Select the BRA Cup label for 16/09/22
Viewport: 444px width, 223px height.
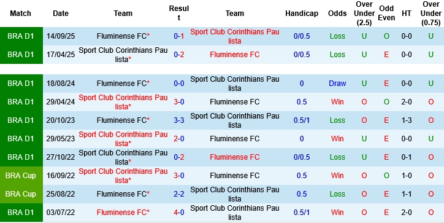tap(21, 176)
